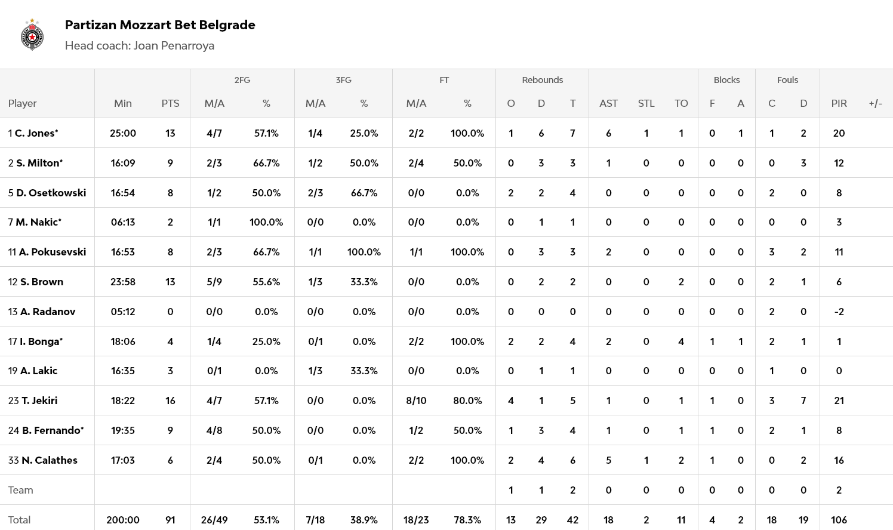893x530 pixels.
Task: Open the Partizan Mozzart Bet Belgrade team link
Action: pyautogui.click(x=160, y=25)
